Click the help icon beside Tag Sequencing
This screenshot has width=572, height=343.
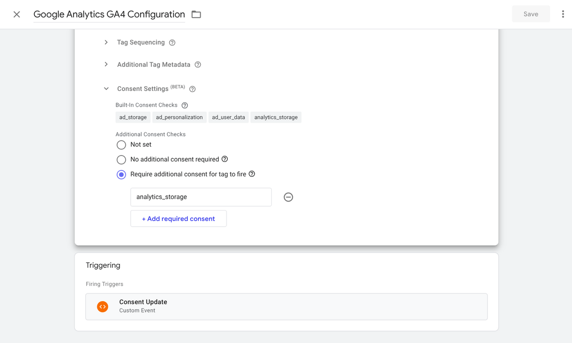pyautogui.click(x=172, y=42)
